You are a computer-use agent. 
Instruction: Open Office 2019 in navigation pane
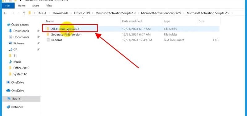pos(21,68)
